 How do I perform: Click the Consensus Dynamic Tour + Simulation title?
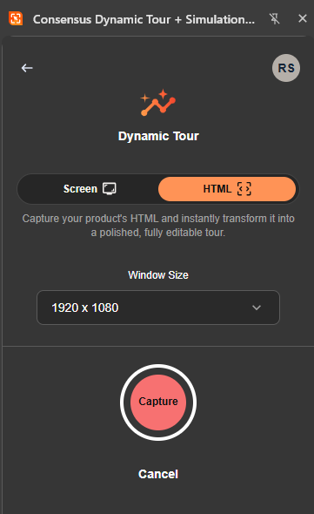click(x=144, y=19)
